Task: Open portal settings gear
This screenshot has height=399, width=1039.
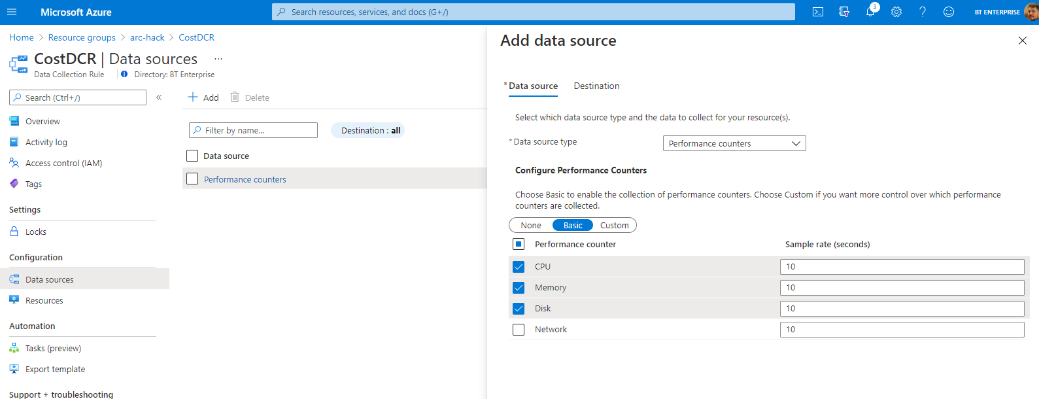Action: (x=896, y=12)
